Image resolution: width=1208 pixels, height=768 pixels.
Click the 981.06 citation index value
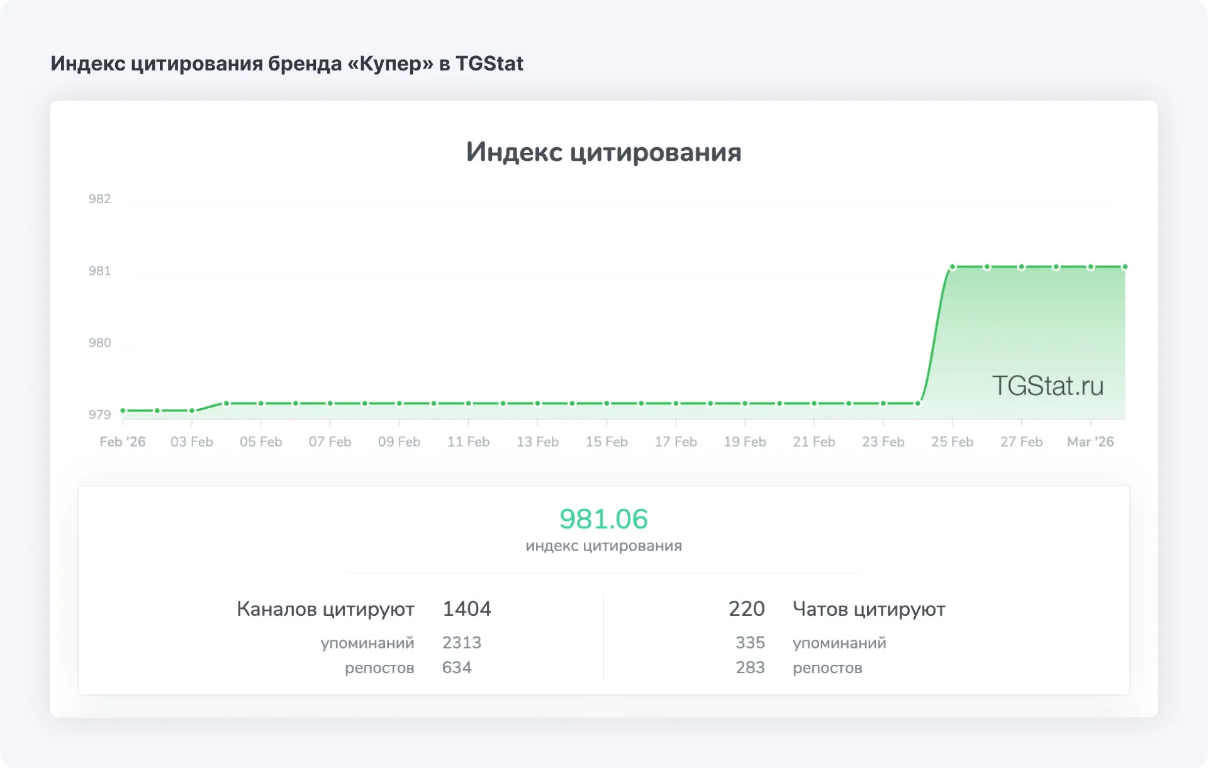(603, 519)
